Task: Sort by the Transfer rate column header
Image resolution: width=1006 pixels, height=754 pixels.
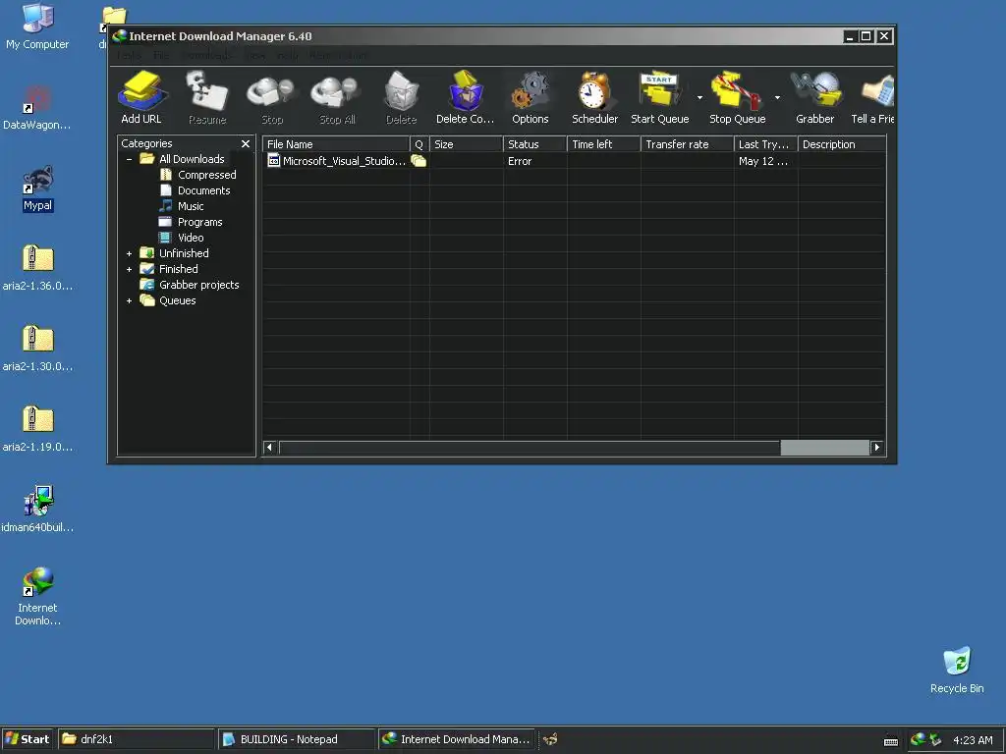Action: [687, 144]
